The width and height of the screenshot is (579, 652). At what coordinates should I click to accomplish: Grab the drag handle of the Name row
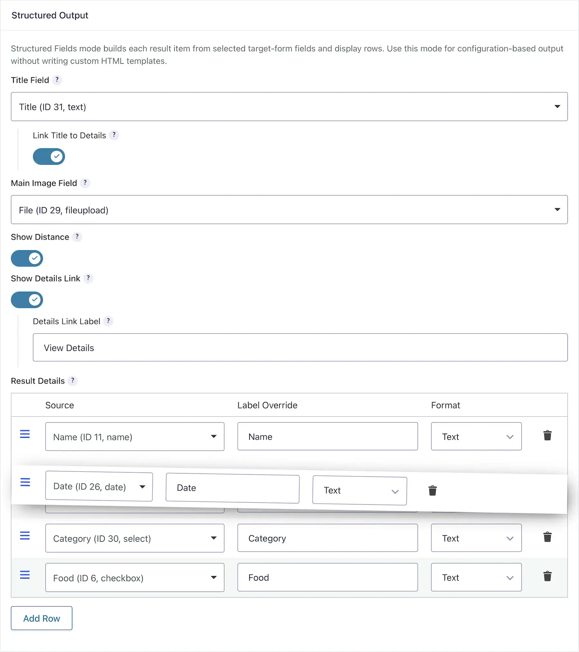(x=25, y=434)
